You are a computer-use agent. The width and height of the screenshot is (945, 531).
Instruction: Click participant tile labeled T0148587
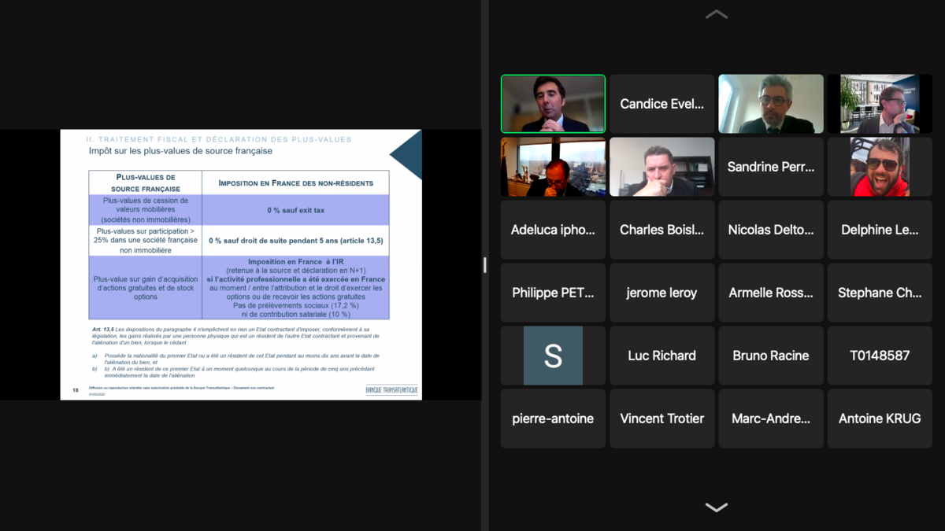coord(880,356)
